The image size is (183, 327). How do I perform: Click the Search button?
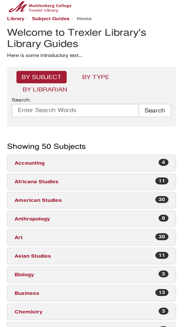click(x=155, y=110)
